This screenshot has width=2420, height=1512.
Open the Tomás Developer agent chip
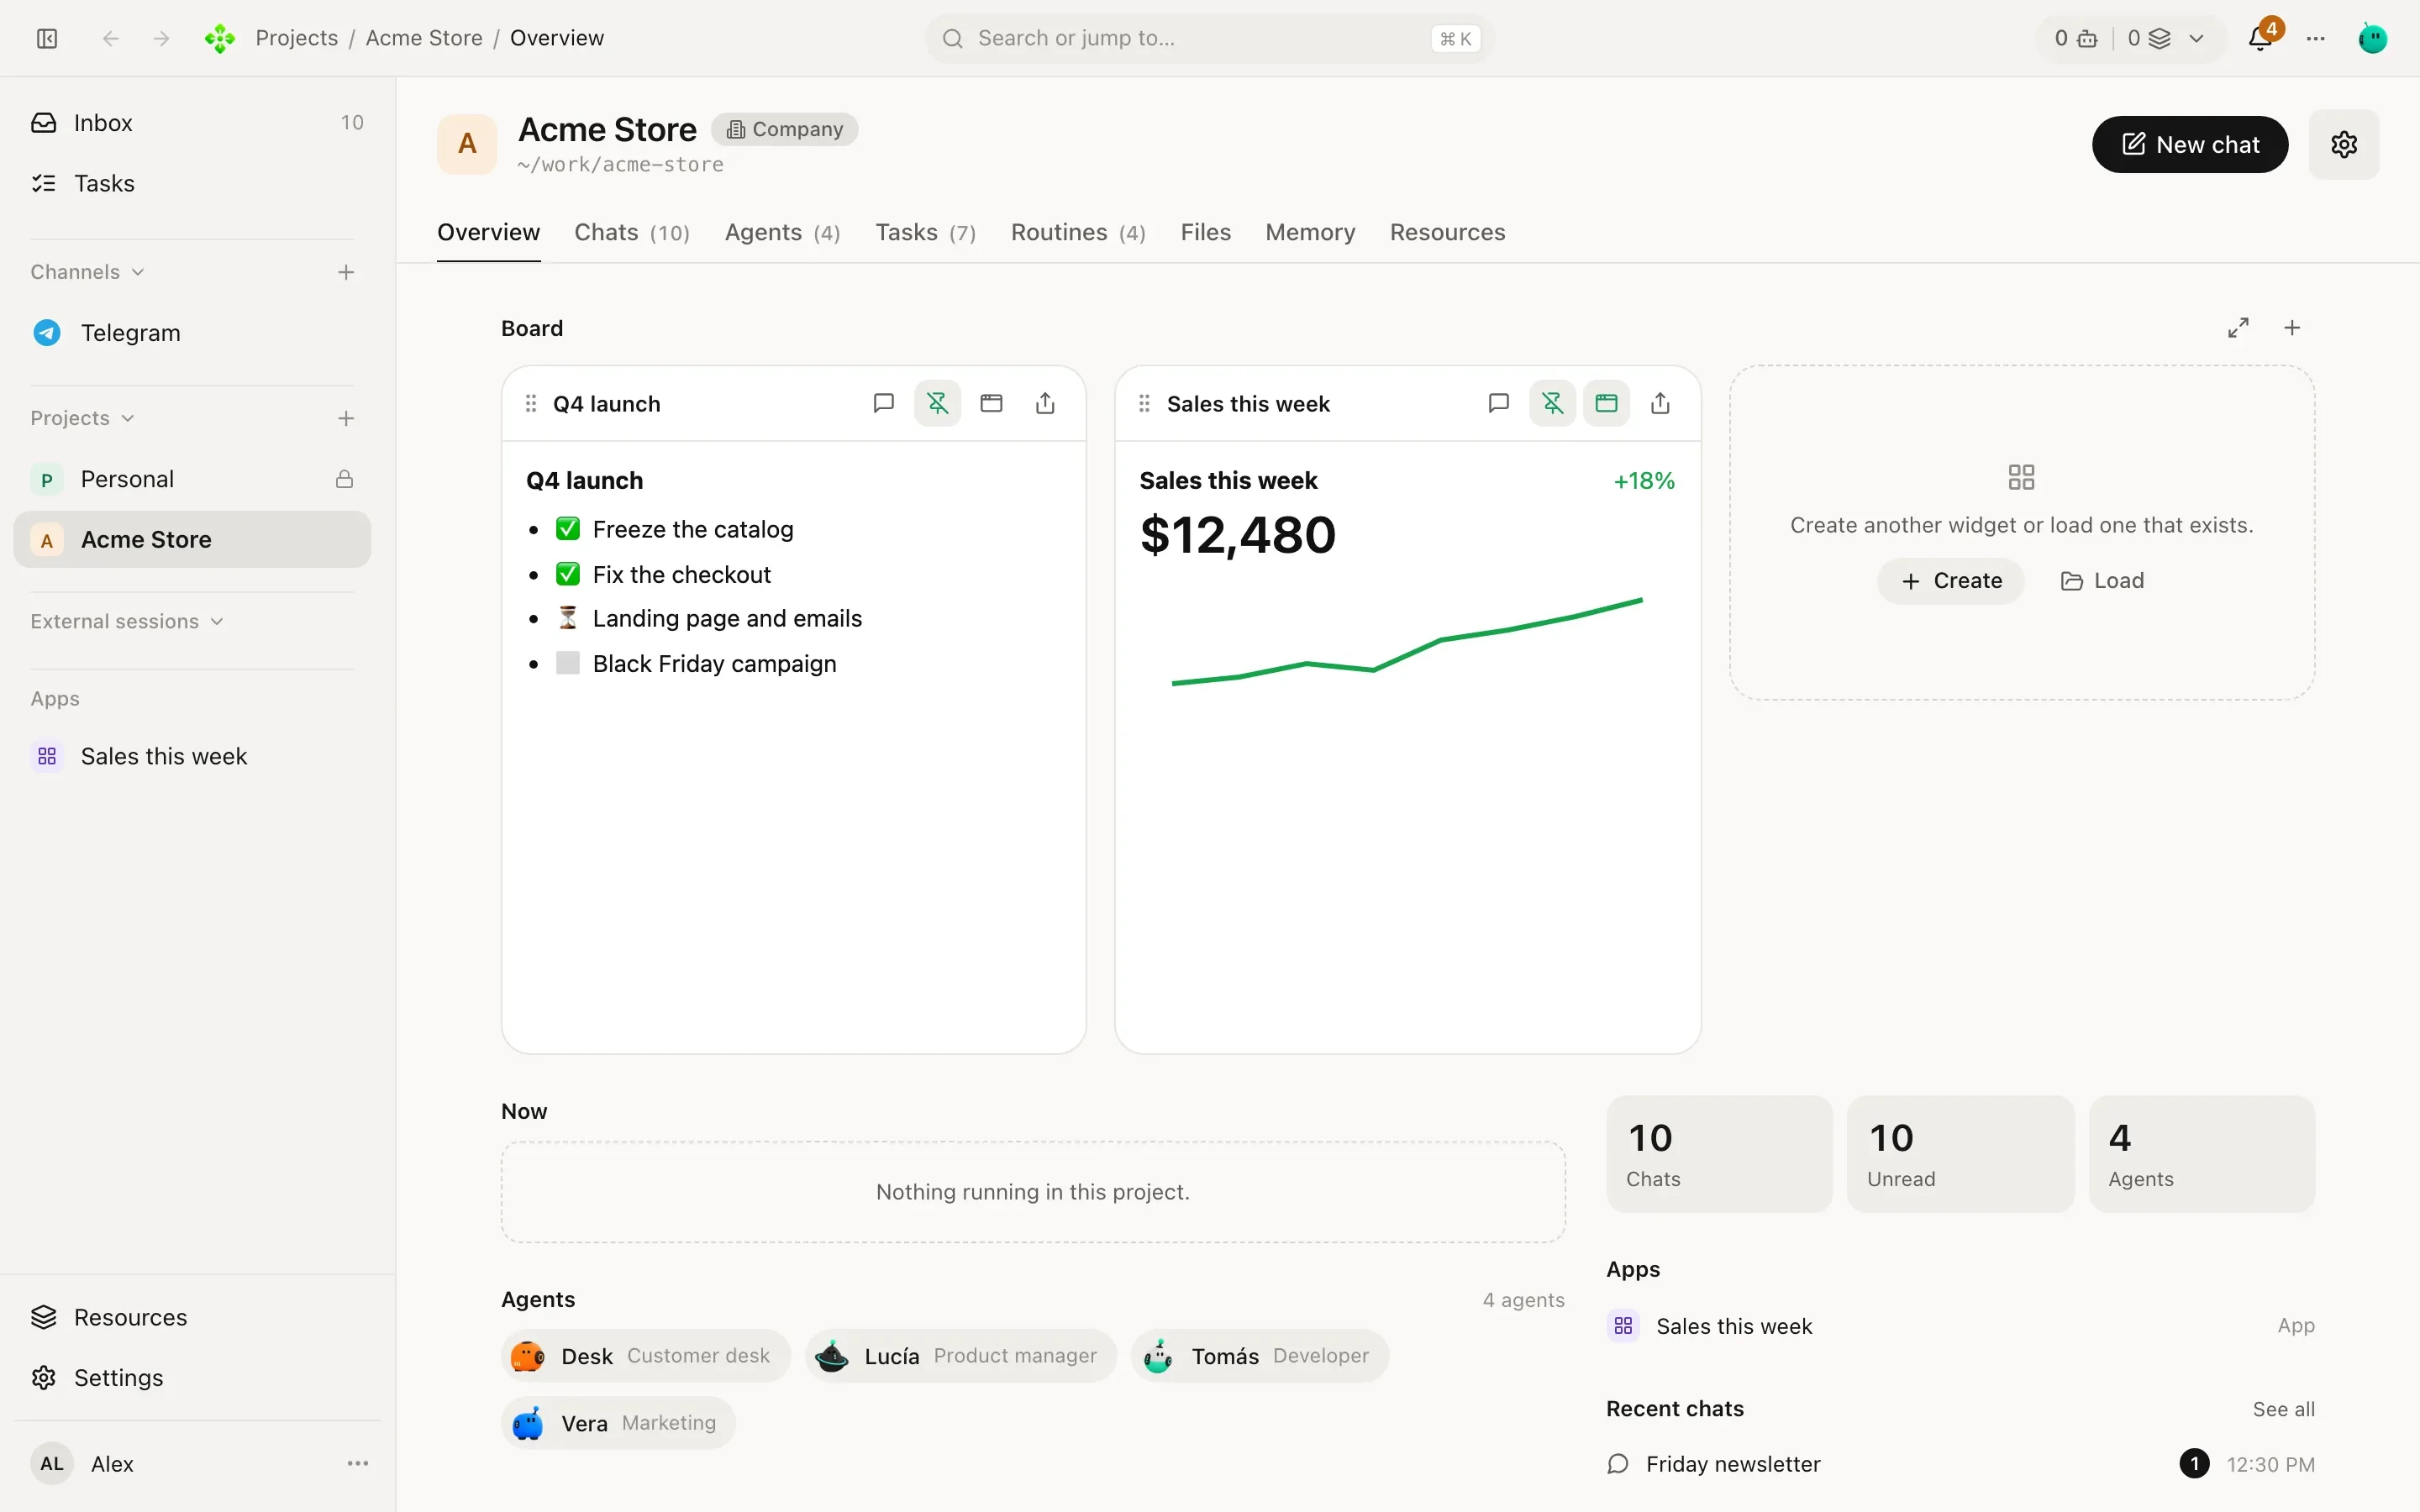1260,1356
